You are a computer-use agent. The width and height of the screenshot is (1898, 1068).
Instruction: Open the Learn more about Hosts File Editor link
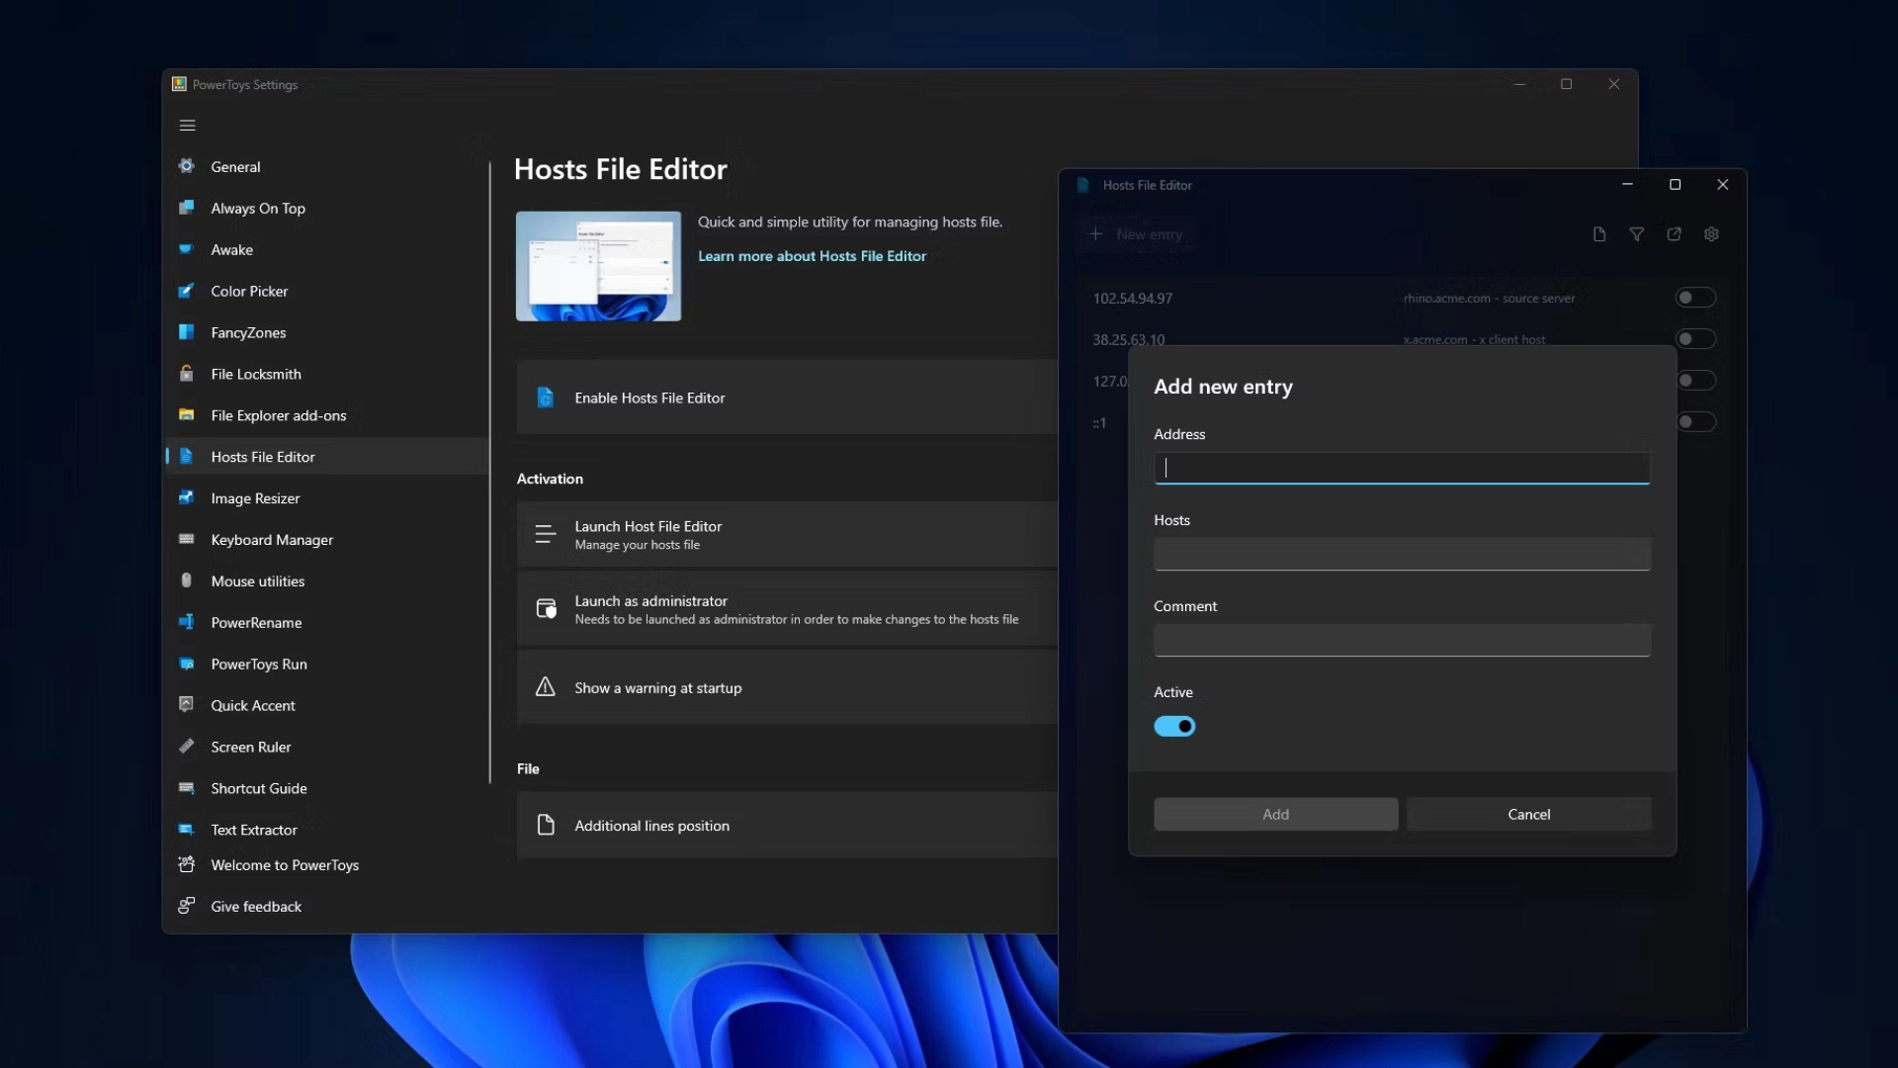pyautogui.click(x=812, y=255)
